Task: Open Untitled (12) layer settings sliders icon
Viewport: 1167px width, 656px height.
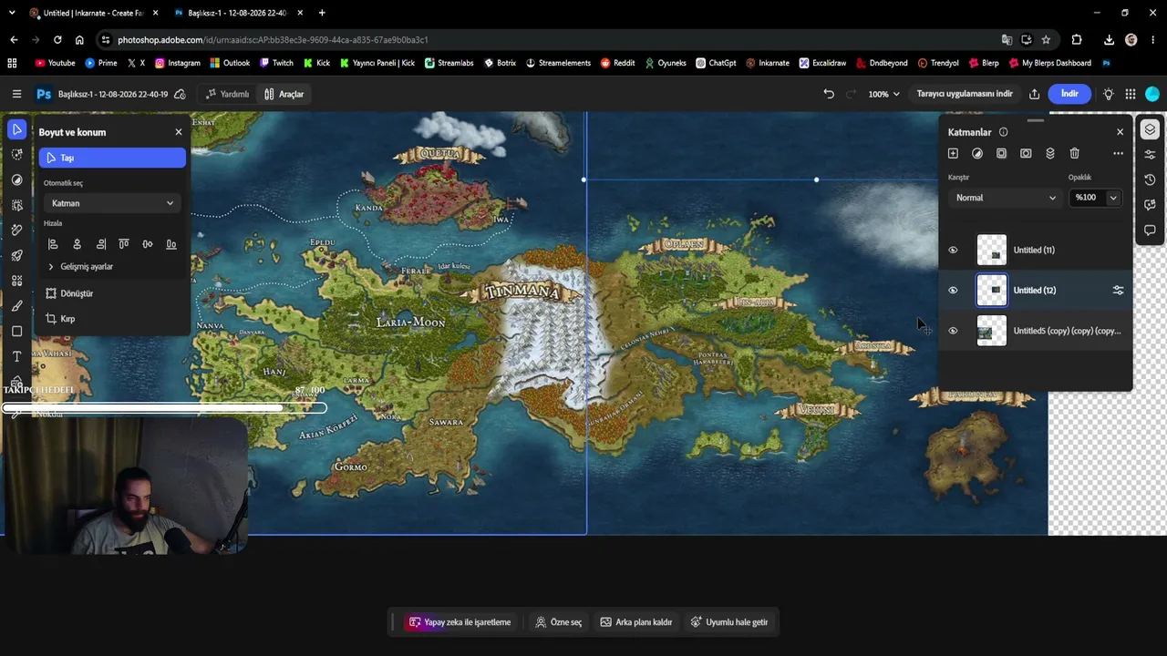Action: (x=1118, y=291)
